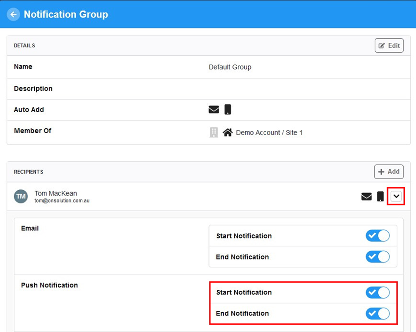Disable Email Start Notification toggle

point(377,236)
